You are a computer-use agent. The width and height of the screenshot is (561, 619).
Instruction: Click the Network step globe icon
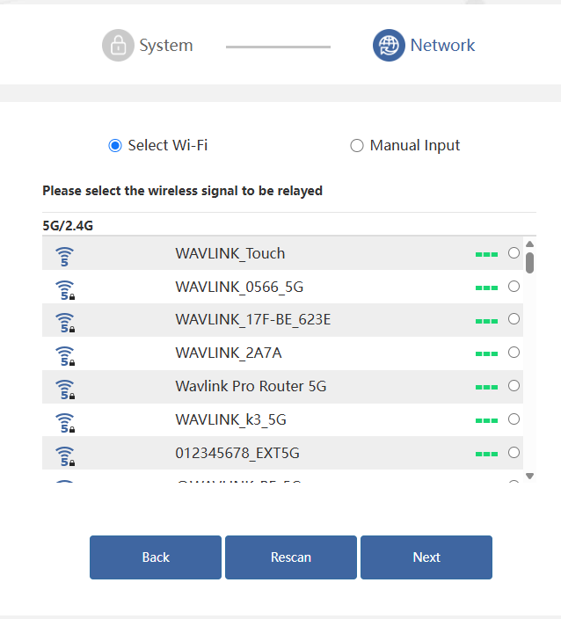389,46
